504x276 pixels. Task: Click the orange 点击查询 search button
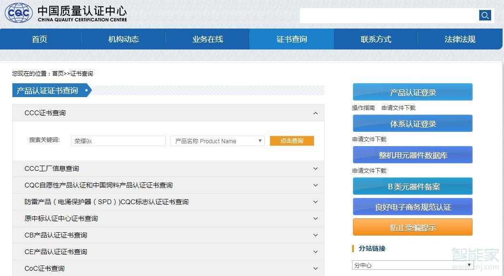coord(292,141)
